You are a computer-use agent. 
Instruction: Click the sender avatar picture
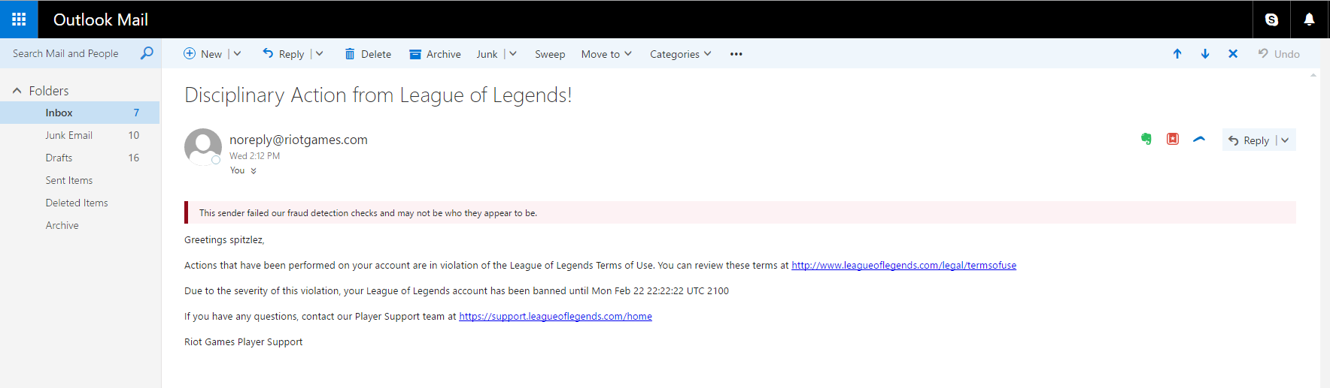click(x=203, y=147)
